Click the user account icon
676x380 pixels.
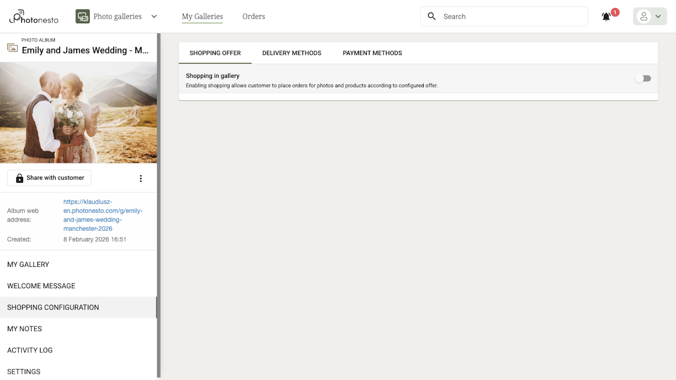click(x=645, y=16)
